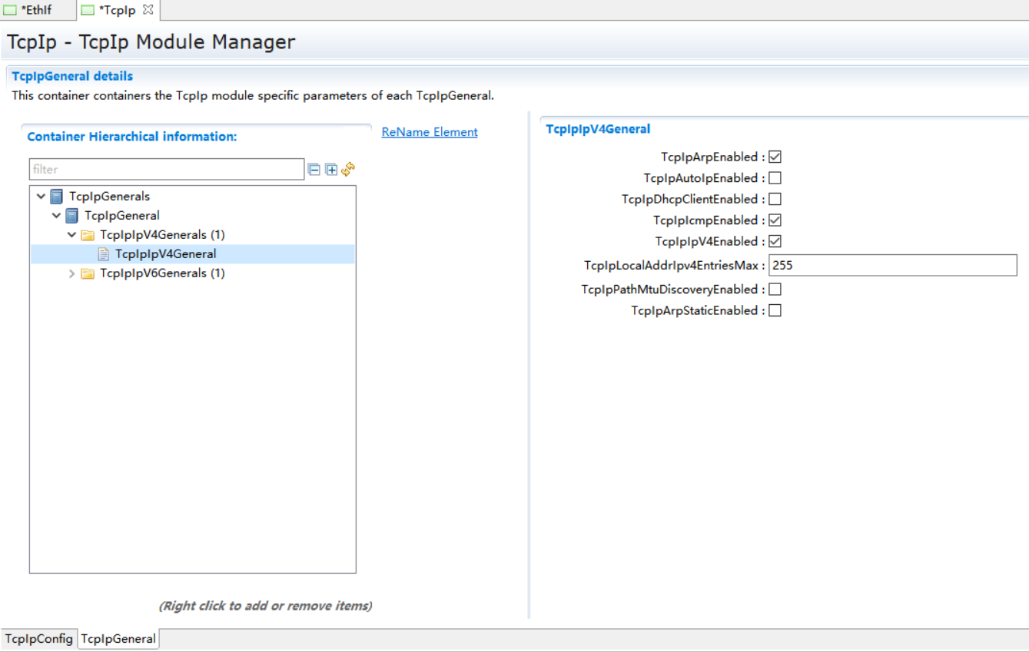Viewport: 1029px width, 652px height.
Task: Click the TcpIpIpV4General document icon
Action: coord(103,254)
